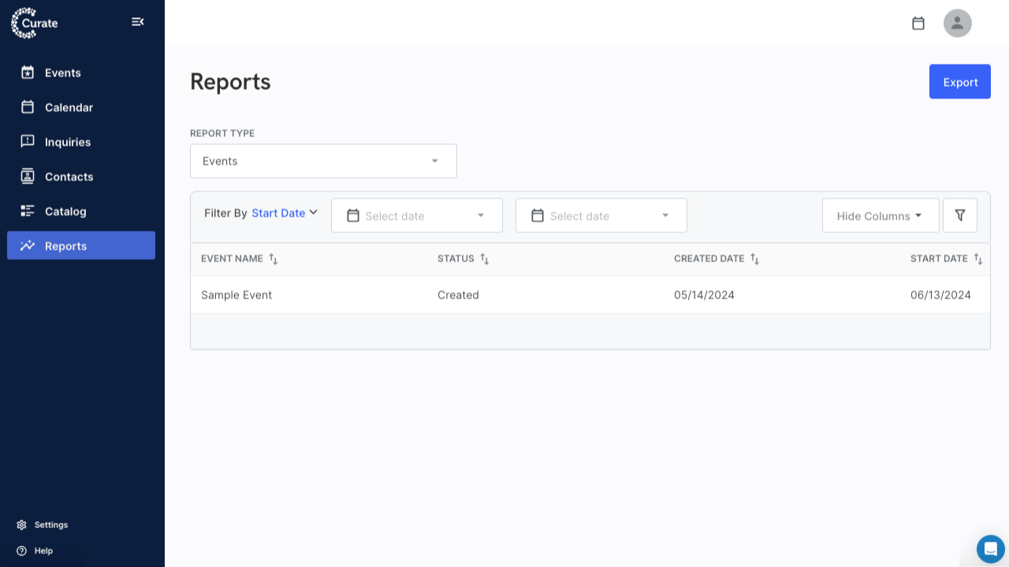Open the user profile avatar menu
The width and height of the screenshot is (1009, 567).
click(x=958, y=23)
